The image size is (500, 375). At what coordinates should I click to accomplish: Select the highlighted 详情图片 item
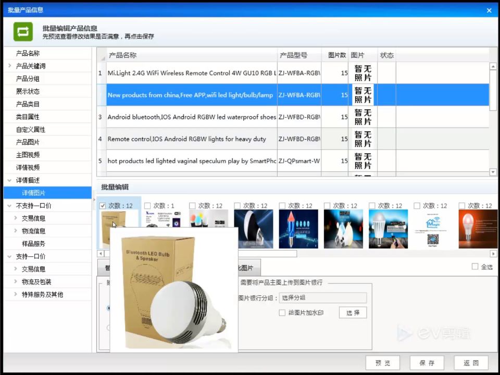click(x=47, y=193)
